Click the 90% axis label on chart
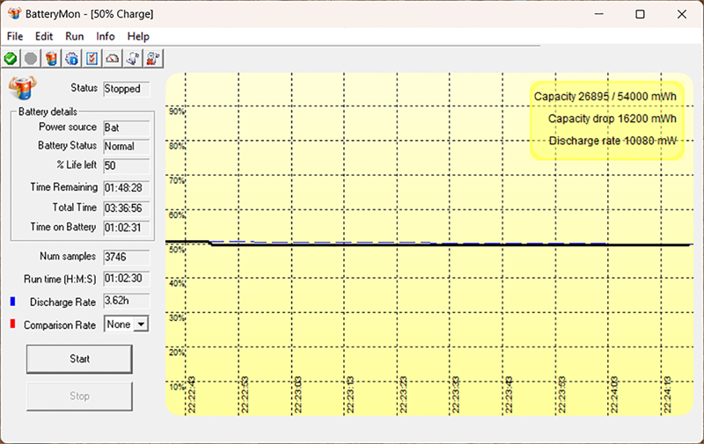Screen dimensions: 704x444 coord(177,112)
